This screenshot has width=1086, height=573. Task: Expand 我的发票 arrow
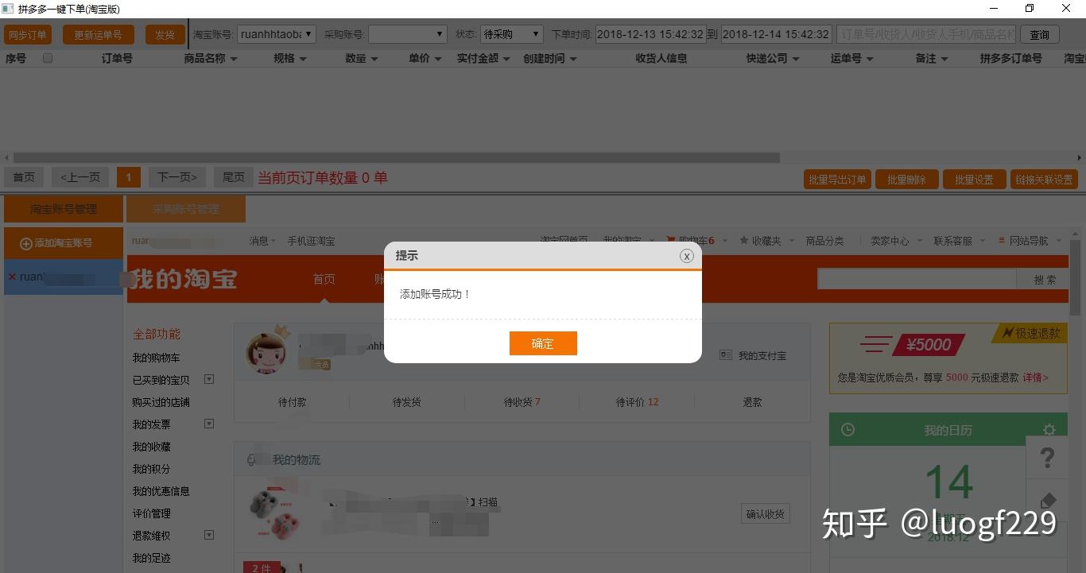209,424
